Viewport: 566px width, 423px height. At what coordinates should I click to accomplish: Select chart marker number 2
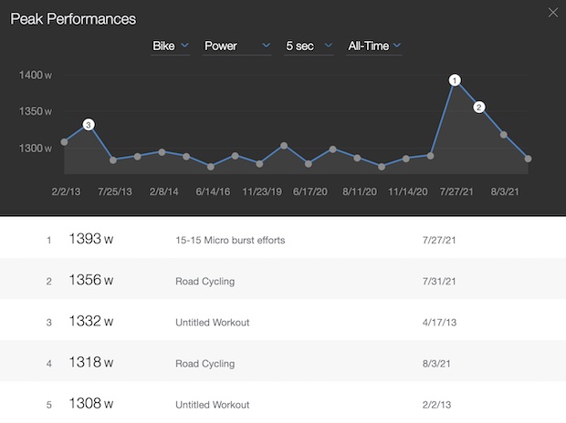pos(478,107)
